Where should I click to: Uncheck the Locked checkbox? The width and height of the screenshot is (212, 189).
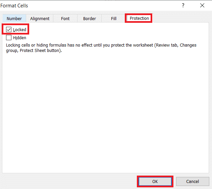coord(9,30)
